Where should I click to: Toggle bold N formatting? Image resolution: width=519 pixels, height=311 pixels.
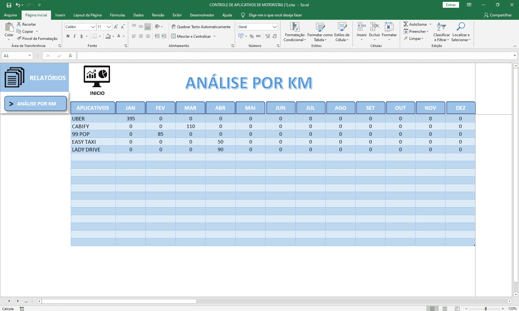point(68,36)
